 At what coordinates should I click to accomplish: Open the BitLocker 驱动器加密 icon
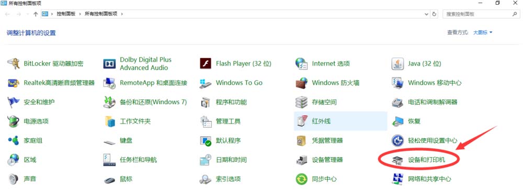[14, 63]
